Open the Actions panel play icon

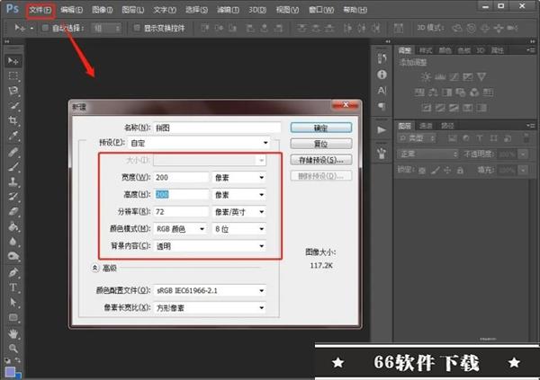click(382, 130)
